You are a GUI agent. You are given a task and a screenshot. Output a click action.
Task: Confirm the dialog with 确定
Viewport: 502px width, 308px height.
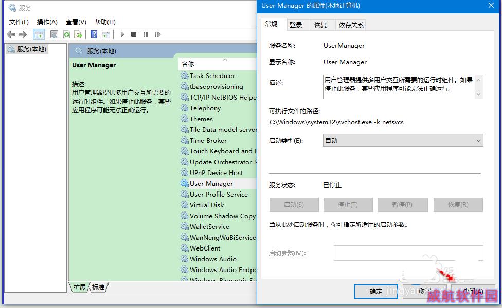point(376,292)
